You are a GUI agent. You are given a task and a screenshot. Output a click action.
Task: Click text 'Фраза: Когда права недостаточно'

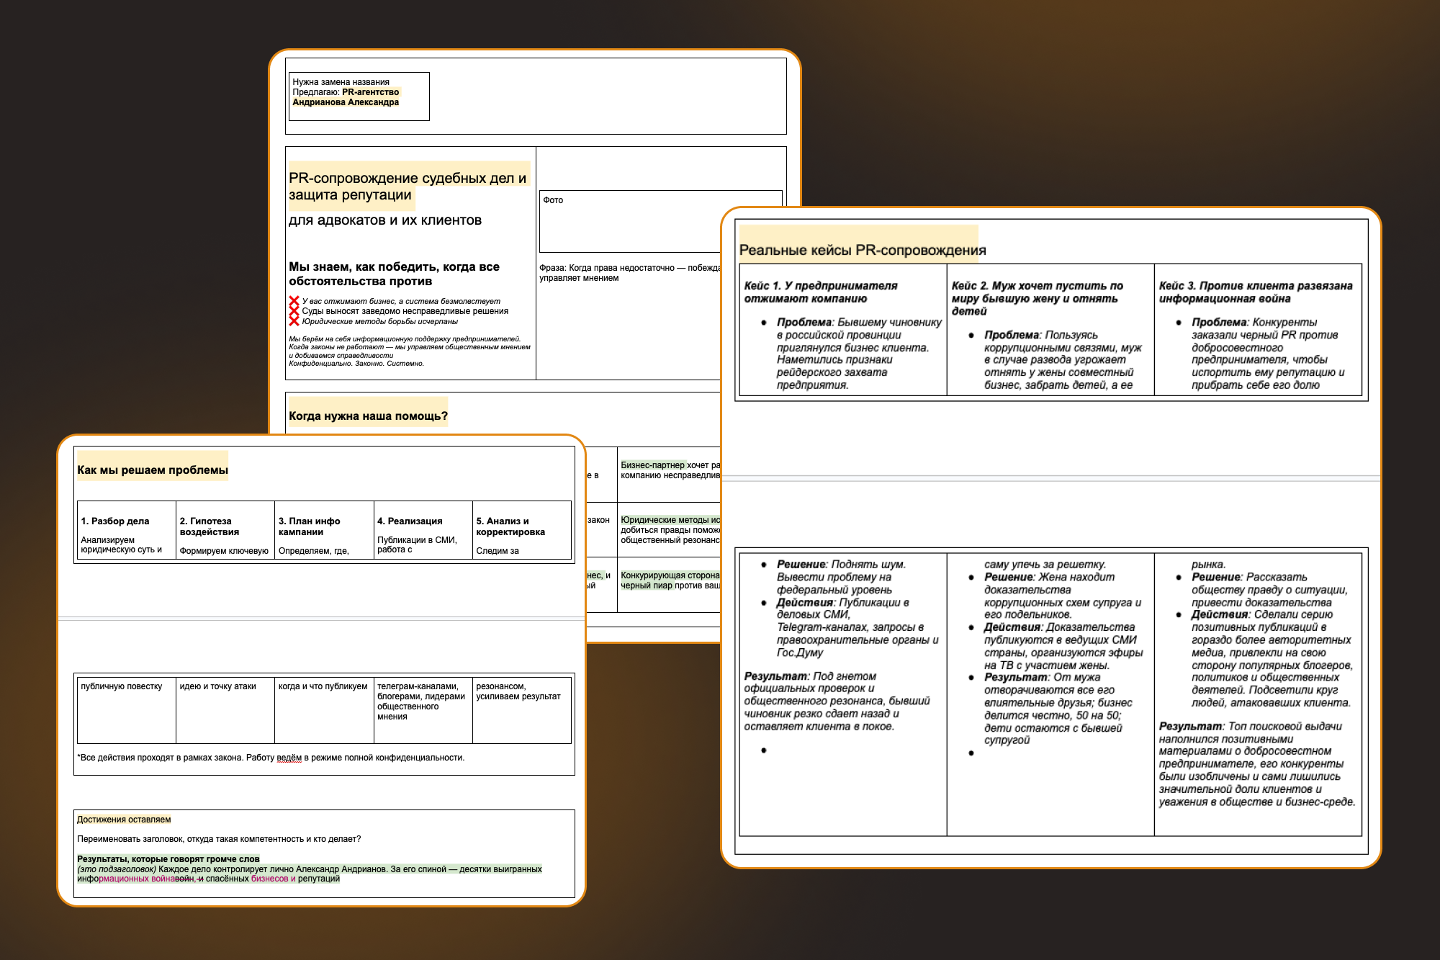630,273
